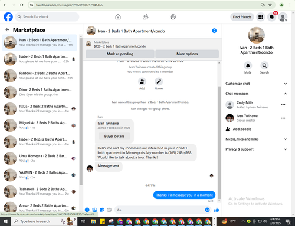295x226 pixels.
Task: Open the account avatar menu
Action: [x=283, y=17]
